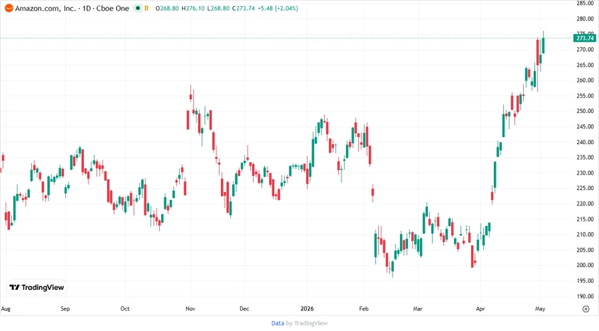The height and width of the screenshot is (331, 599).
Task: Click the 230.00 price axis label
Action: (585, 173)
